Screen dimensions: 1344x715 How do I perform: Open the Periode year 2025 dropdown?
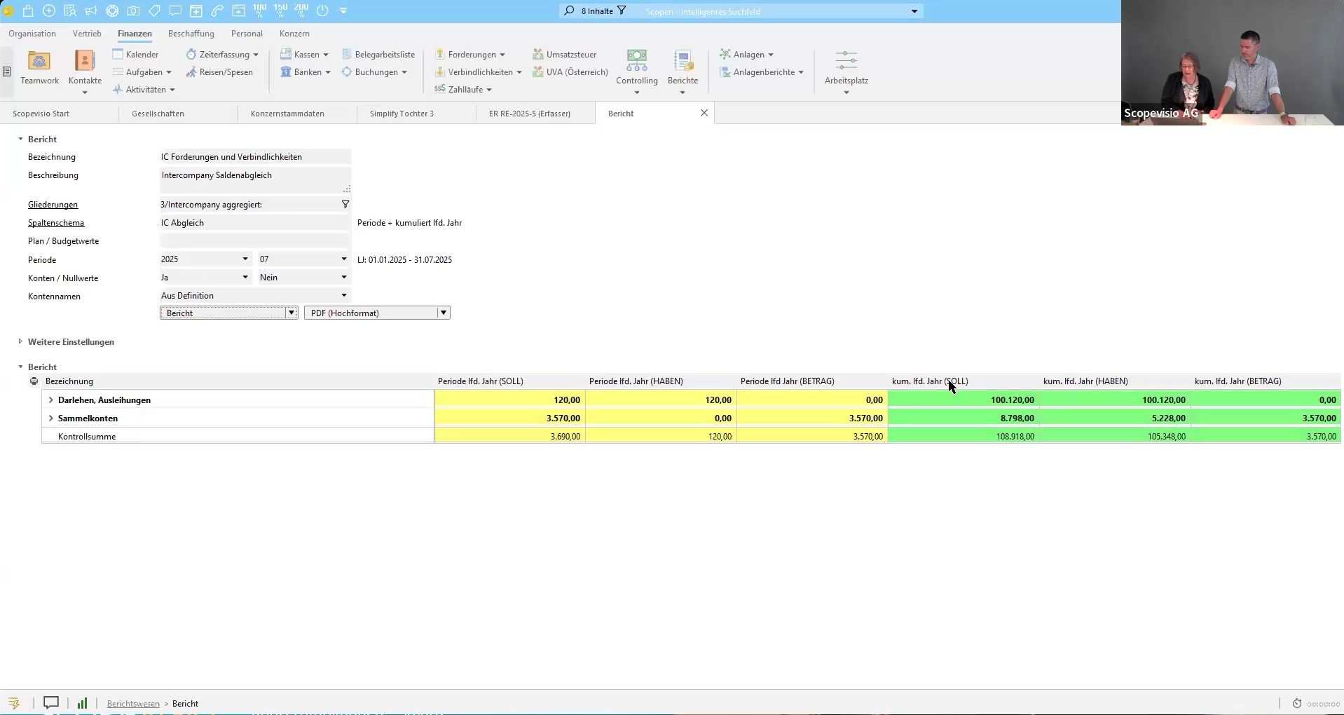(245, 259)
